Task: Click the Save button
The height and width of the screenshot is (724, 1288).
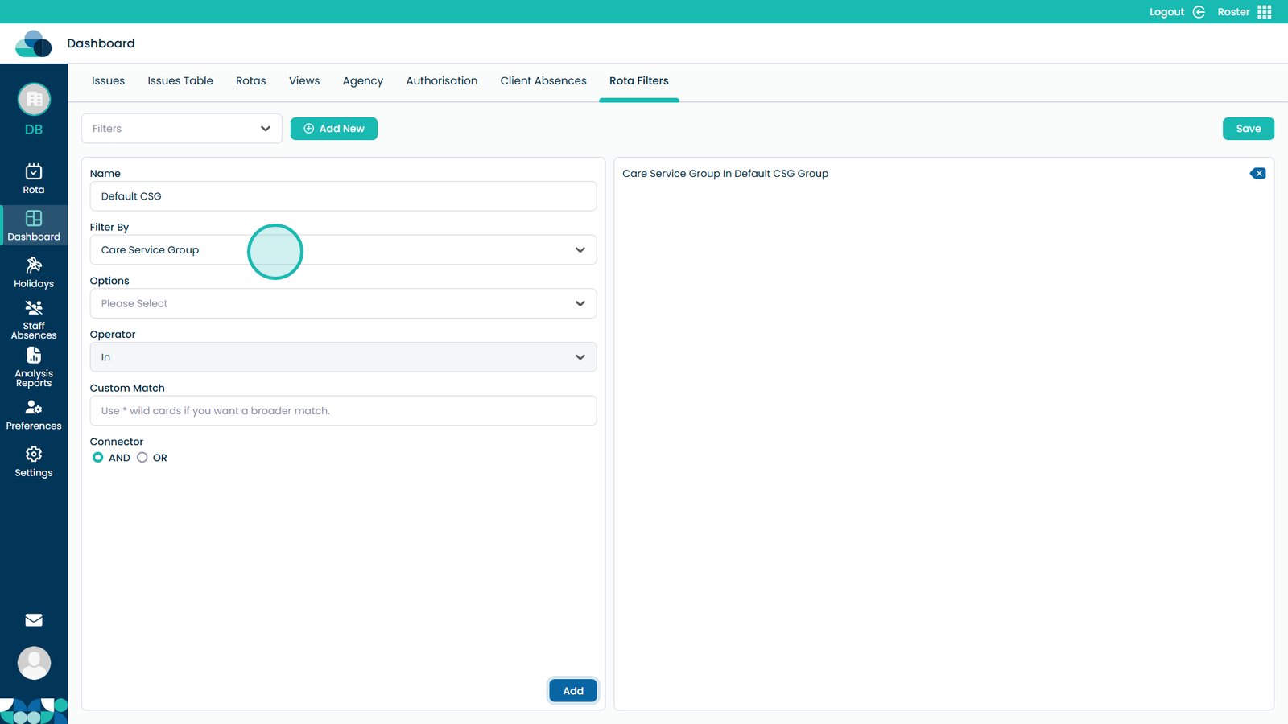Action: [1248, 129]
